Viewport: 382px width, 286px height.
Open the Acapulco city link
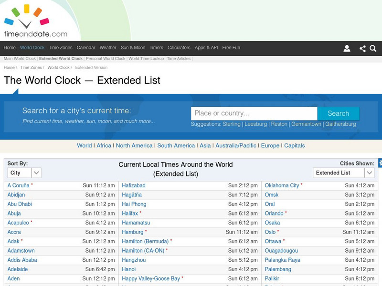tap(18, 223)
